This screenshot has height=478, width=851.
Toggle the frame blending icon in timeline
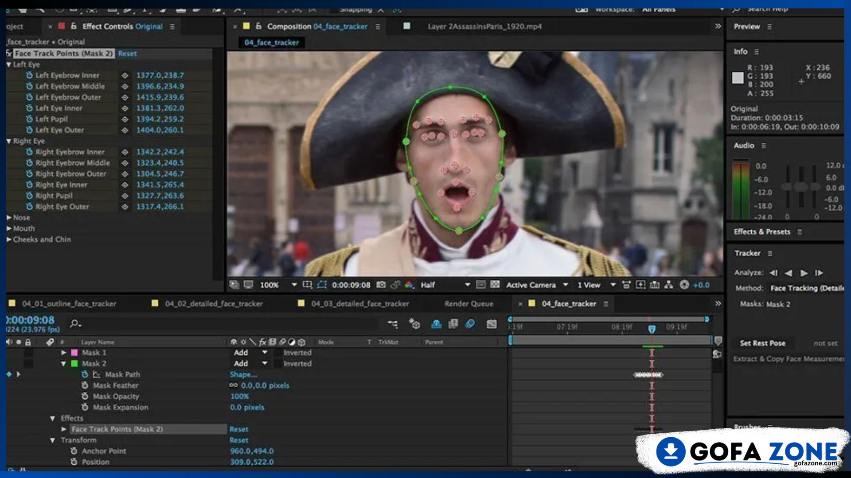(453, 324)
